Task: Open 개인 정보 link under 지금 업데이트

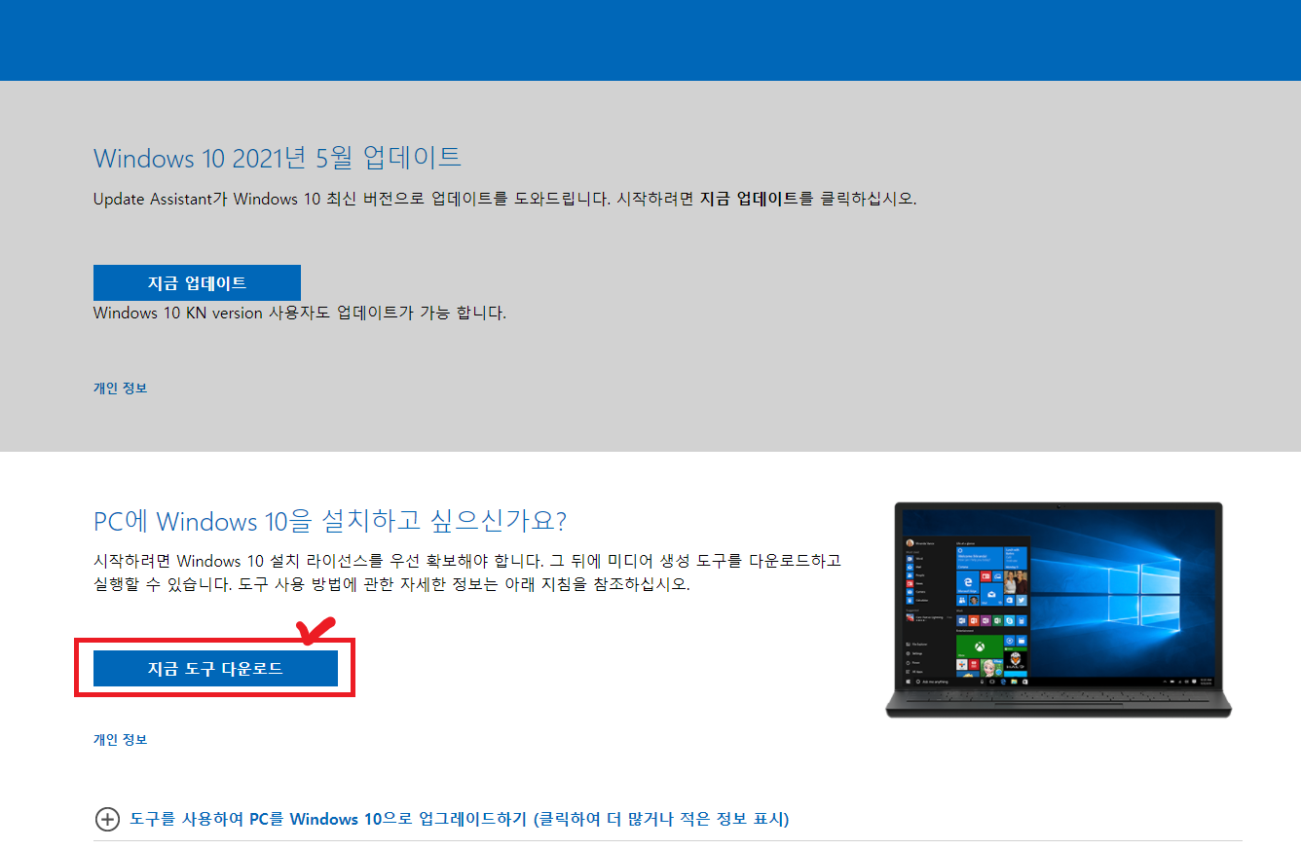Action: coord(120,388)
